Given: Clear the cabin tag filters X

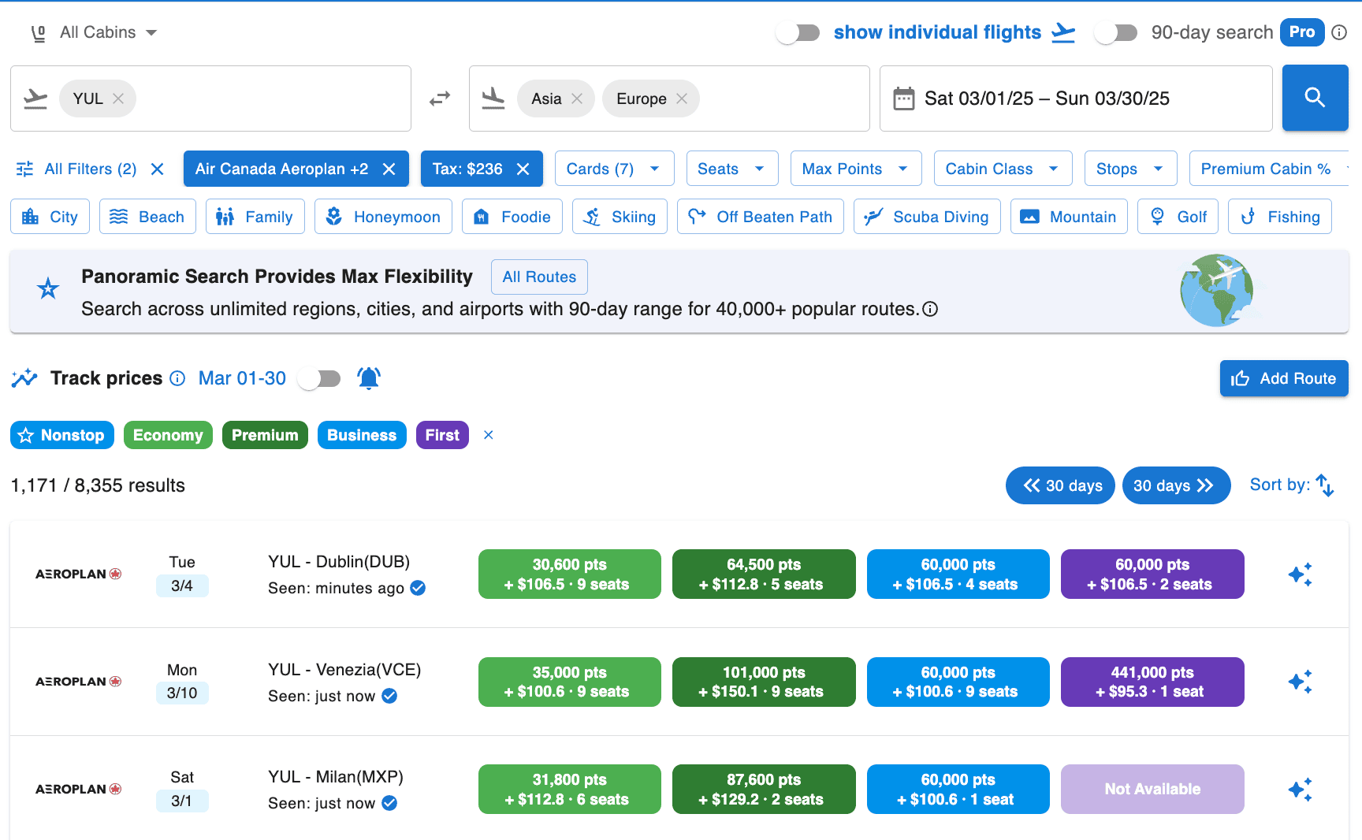Looking at the screenshot, I should [489, 435].
